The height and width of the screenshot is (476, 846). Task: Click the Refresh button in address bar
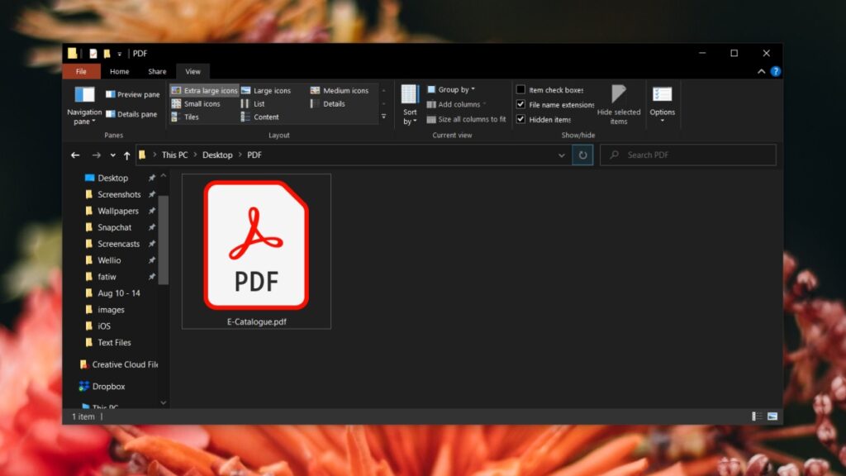pos(582,155)
